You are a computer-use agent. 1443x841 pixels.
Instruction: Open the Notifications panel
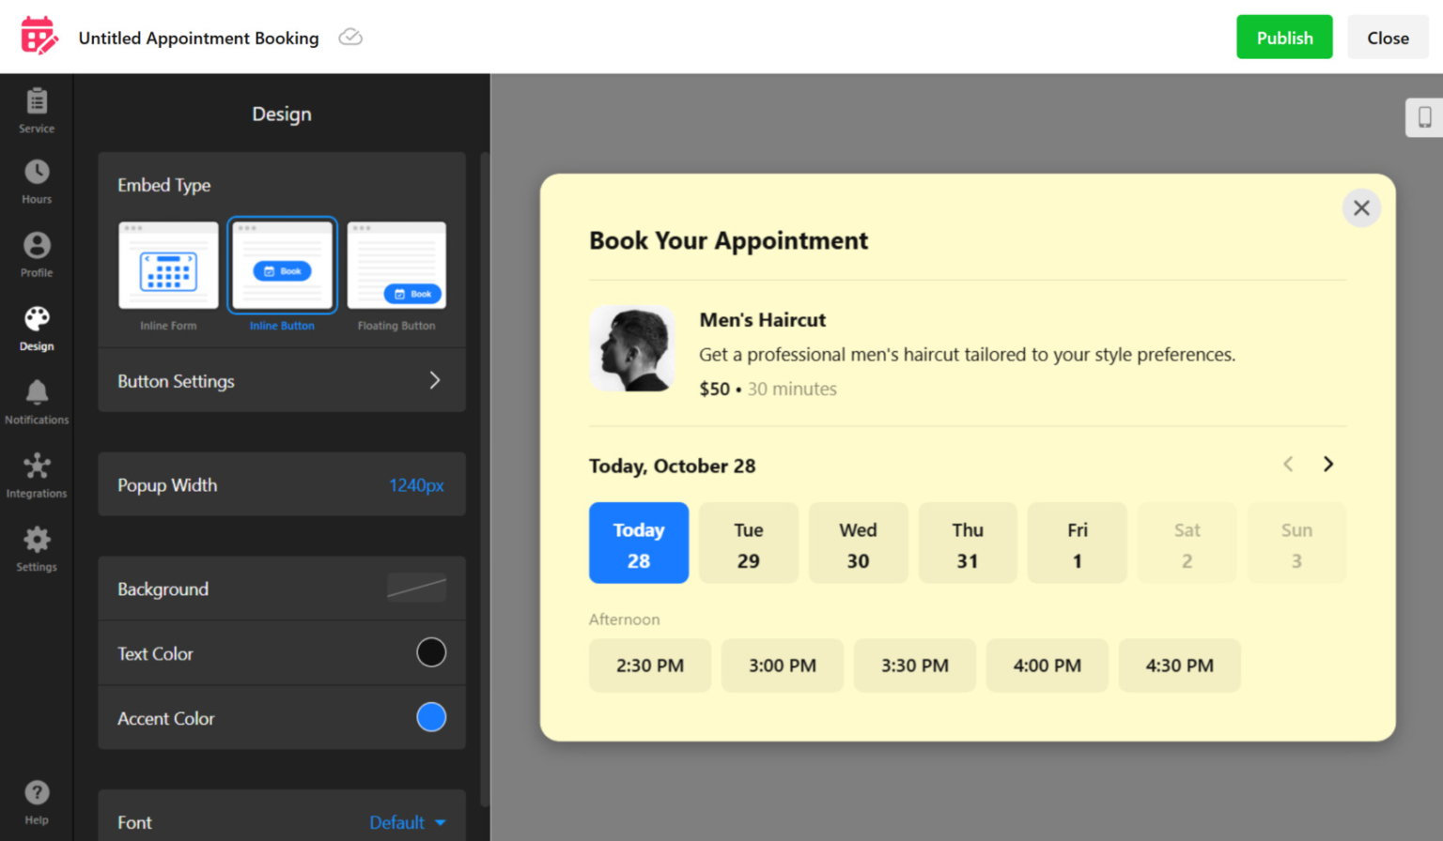click(x=36, y=401)
